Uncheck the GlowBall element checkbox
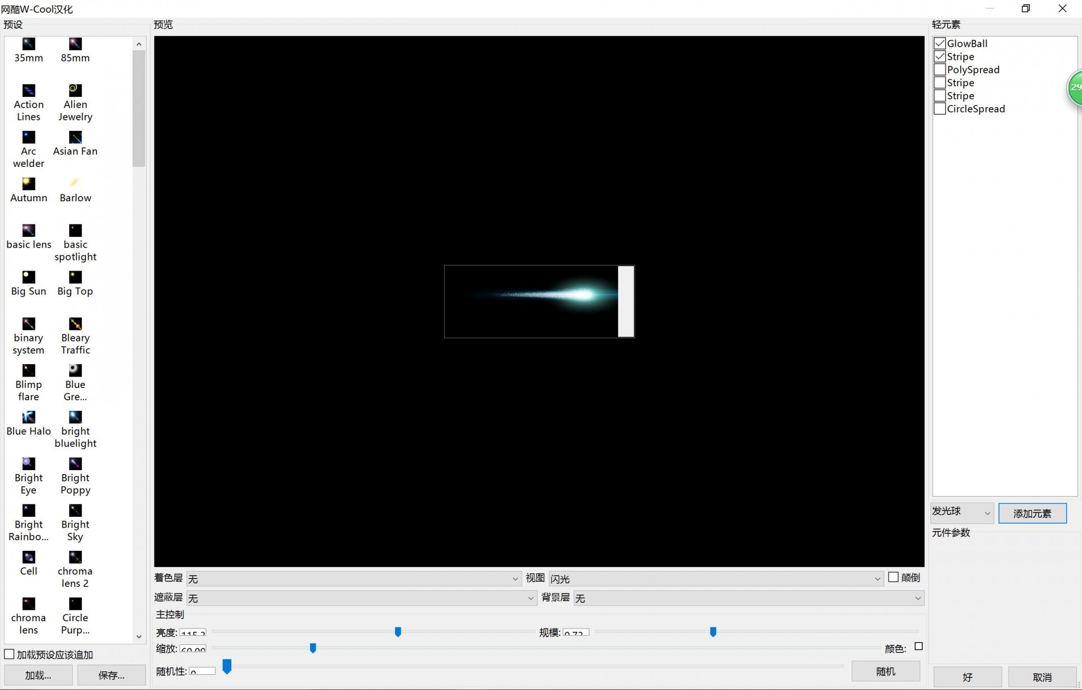This screenshot has width=1082, height=690. click(939, 43)
